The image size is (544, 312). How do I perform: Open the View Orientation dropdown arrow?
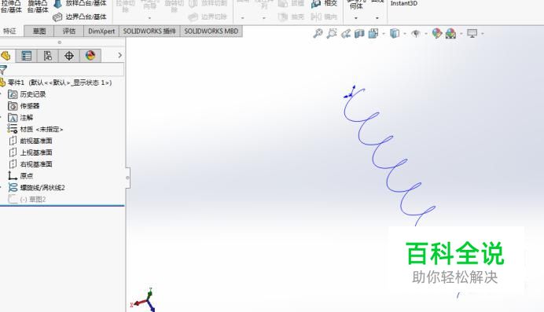pos(384,34)
